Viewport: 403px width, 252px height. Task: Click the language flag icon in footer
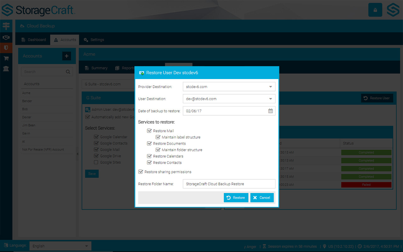[x=6, y=245]
